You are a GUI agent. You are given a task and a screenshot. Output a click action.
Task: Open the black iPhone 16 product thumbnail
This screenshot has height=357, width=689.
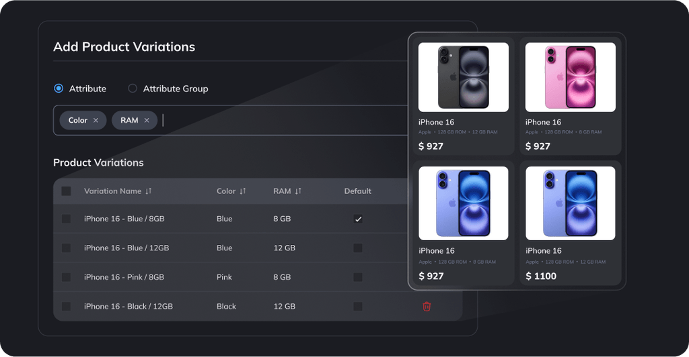[464, 77]
